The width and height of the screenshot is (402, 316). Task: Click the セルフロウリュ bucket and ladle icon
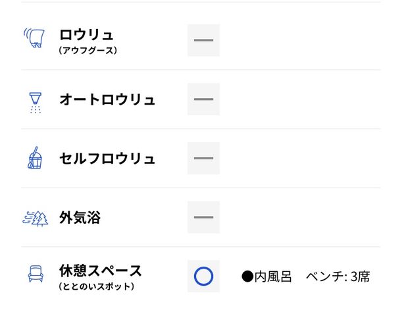tap(35, 158)
